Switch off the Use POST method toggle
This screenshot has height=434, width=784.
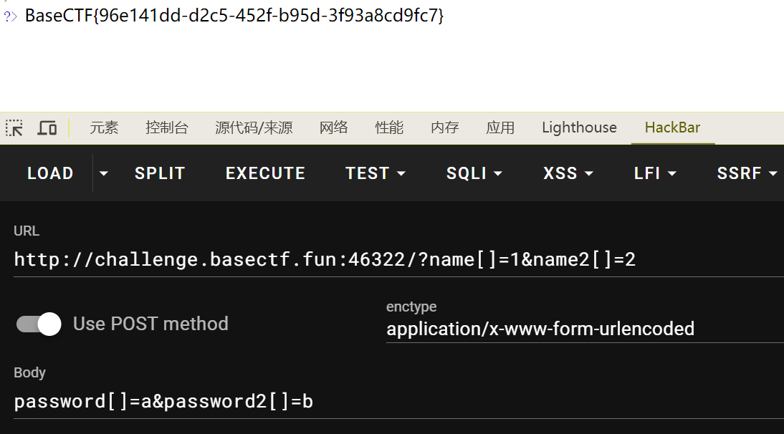click(39, 324)
